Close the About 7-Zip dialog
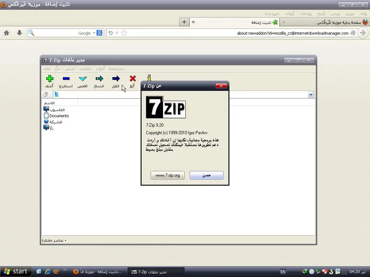 pos(221,86)
